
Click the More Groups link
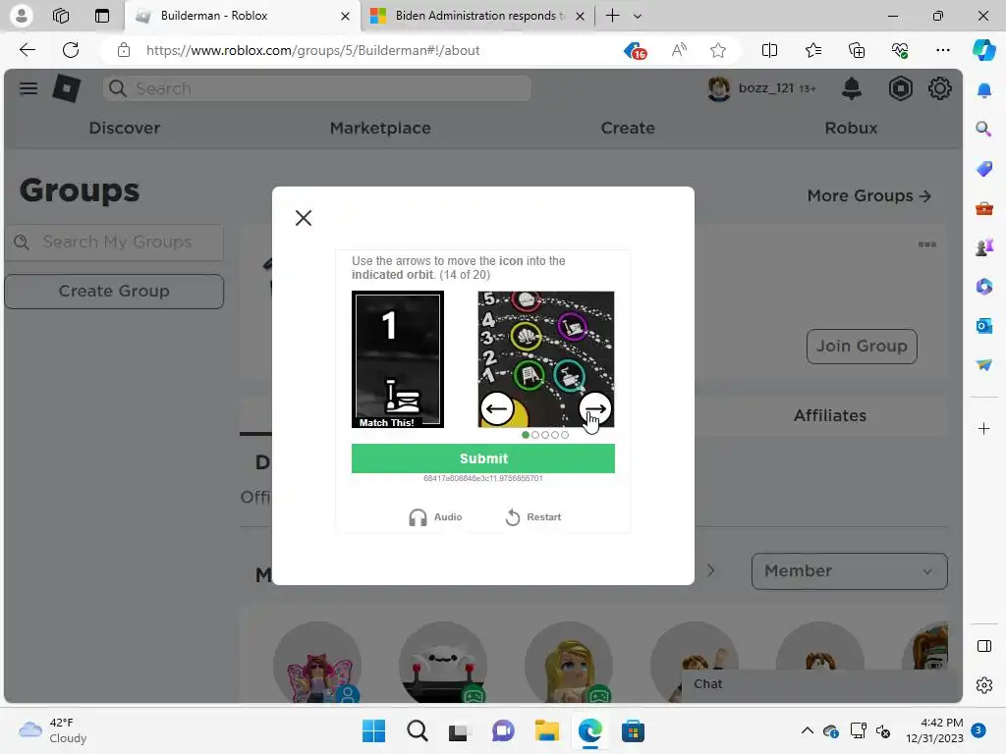(868, 195)
